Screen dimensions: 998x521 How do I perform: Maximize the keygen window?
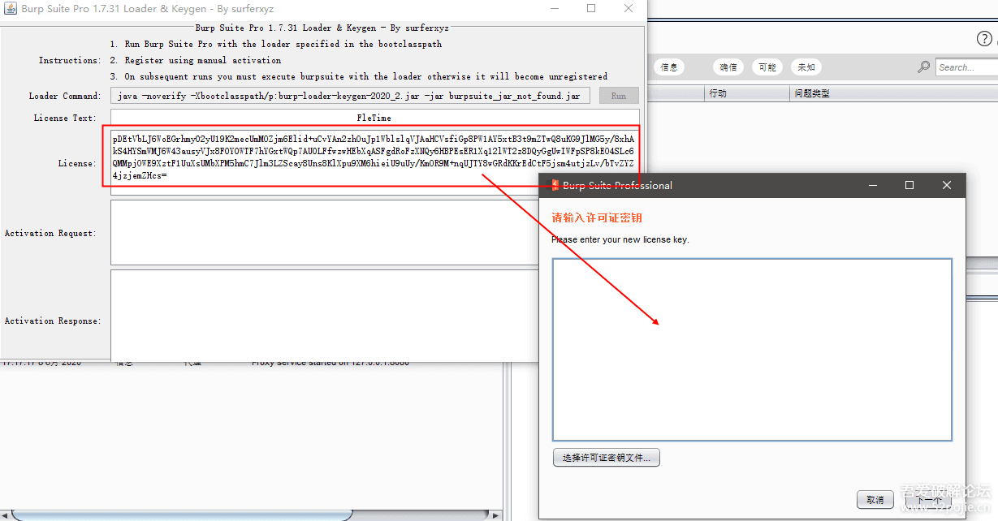click(x=591, y=9)
